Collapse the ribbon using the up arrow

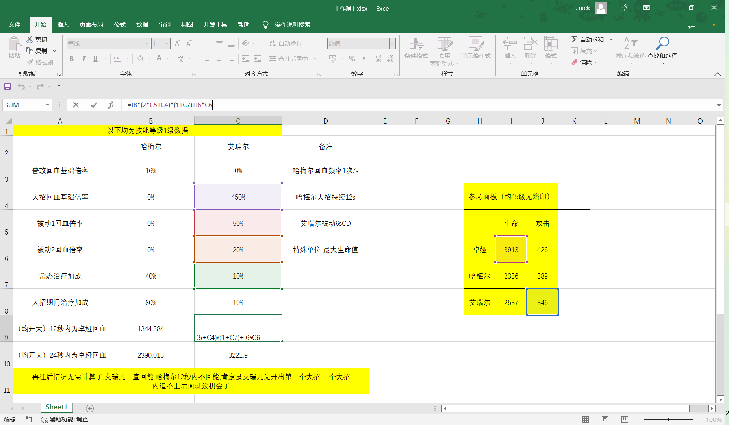click(718, 74)
